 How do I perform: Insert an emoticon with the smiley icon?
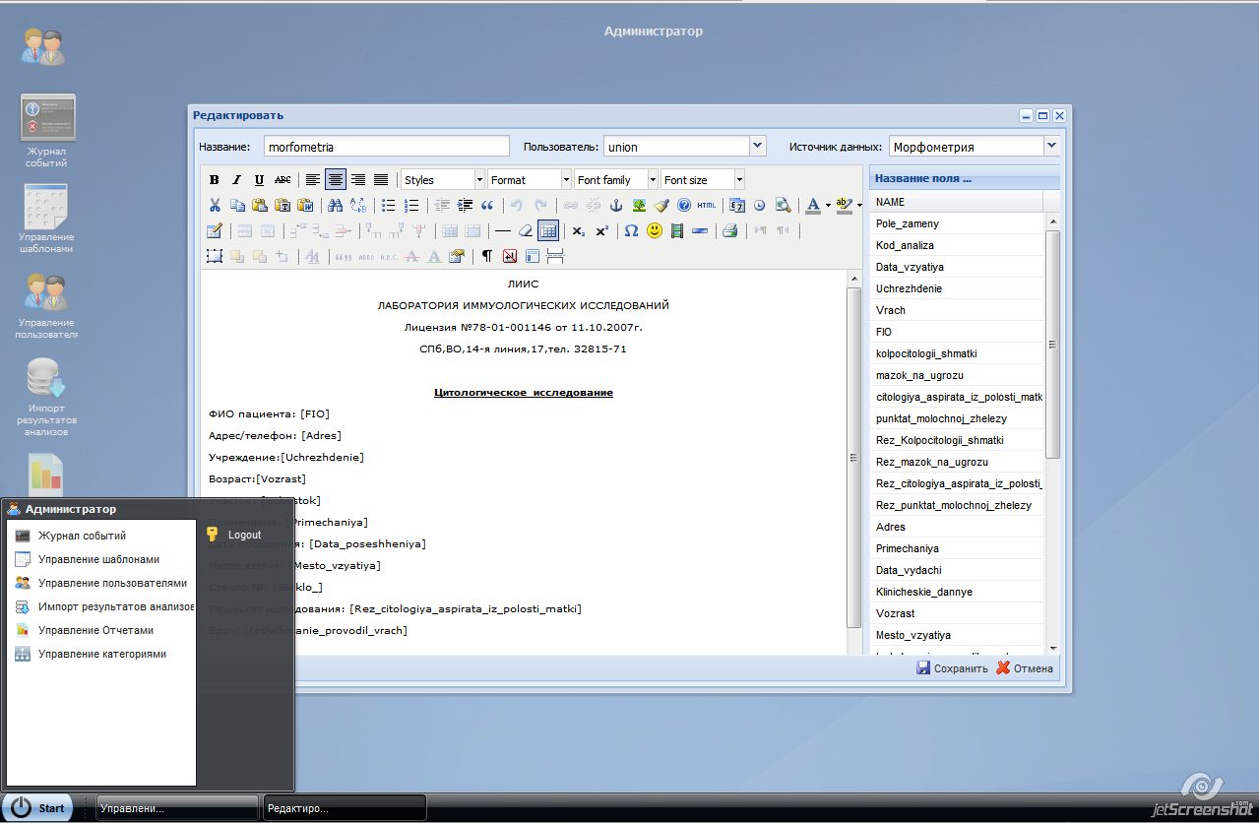pyautogui.click(x=654, y=231)
